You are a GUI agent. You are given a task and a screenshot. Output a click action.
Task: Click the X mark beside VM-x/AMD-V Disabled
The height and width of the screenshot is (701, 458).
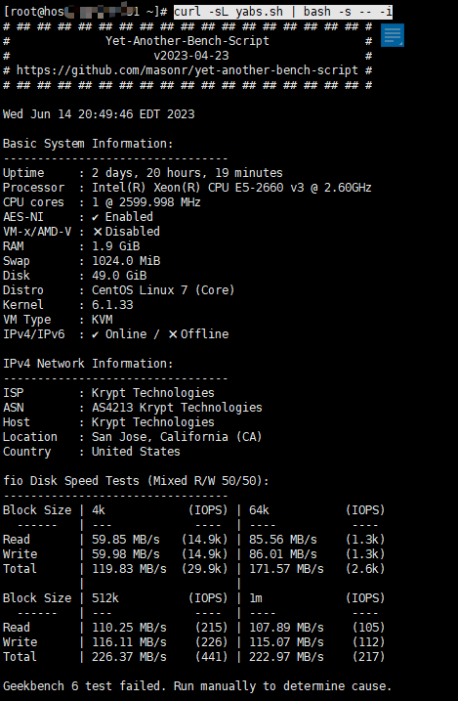tap(98, 232)
